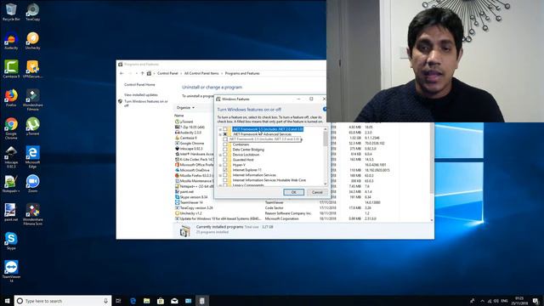
Task: Click the Control Panel breadcrumb
Action: pos(167,74)
